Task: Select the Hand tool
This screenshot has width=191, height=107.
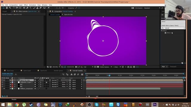Action: click(x=7, y=8)
